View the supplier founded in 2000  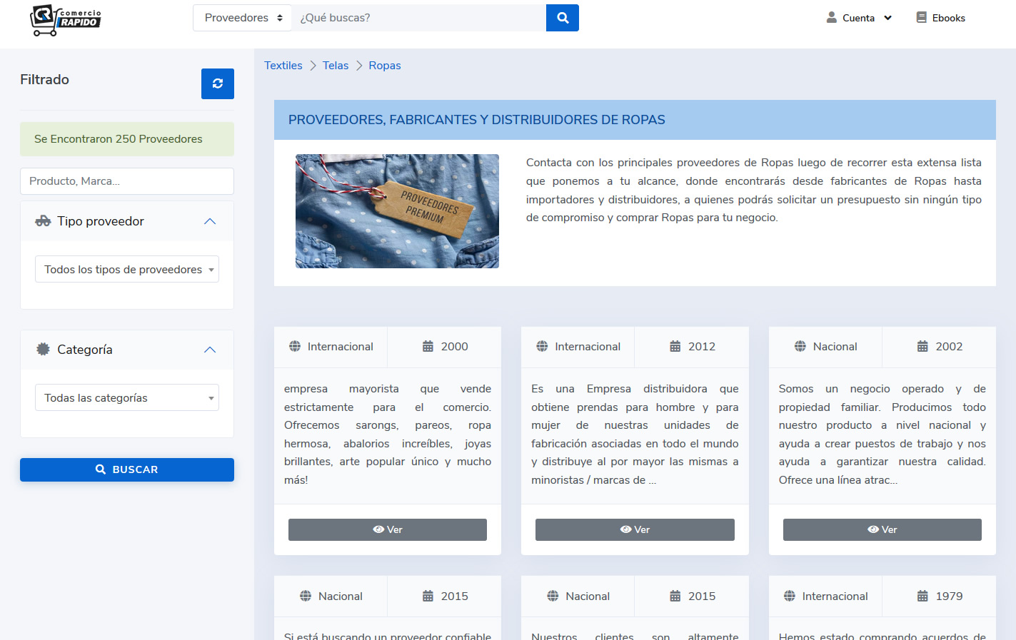[x=388, y=529]
